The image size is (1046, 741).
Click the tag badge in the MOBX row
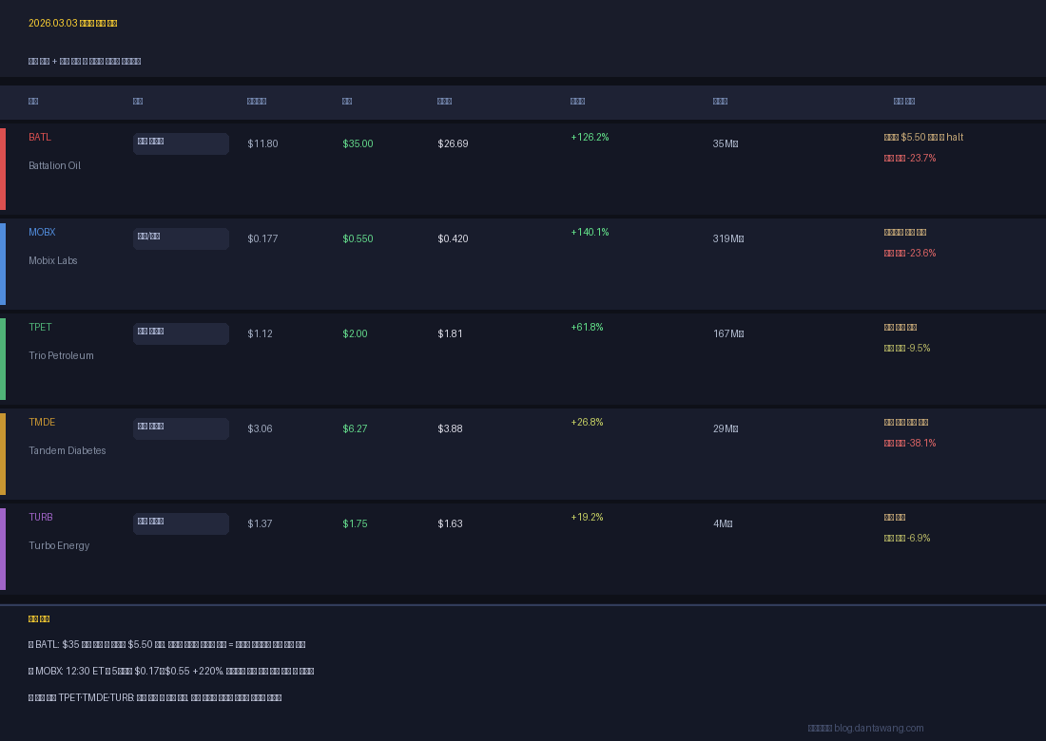coord(181,239)
